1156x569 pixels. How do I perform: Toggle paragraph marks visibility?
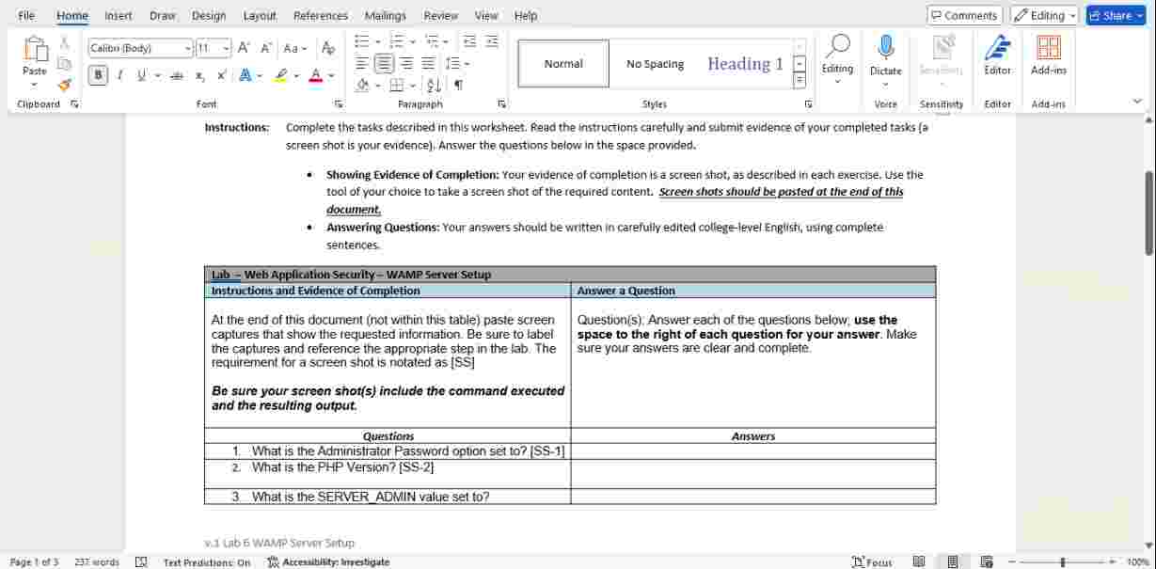tap(458, 84)
